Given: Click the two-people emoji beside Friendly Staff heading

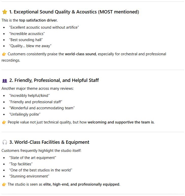Looking at the screenshot, I should click(5, 81).
